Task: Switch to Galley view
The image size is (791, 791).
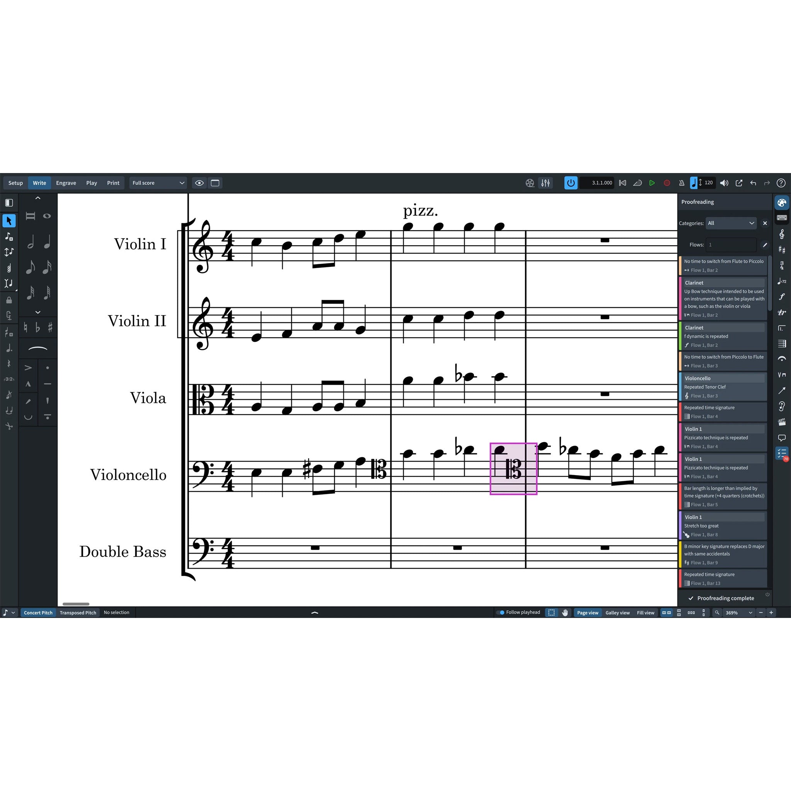Action: (x=618, y=613)
